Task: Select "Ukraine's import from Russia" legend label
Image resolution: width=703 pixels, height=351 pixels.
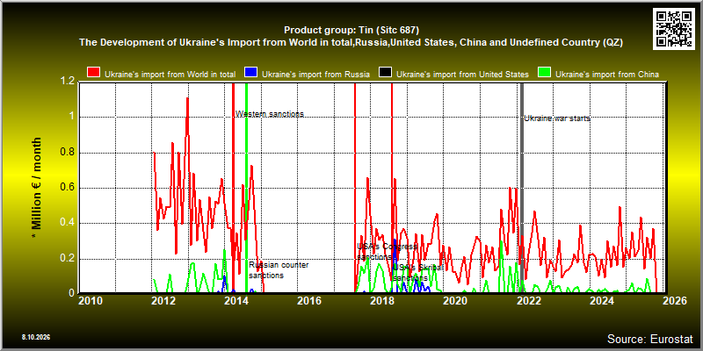Action: point(315,75)
